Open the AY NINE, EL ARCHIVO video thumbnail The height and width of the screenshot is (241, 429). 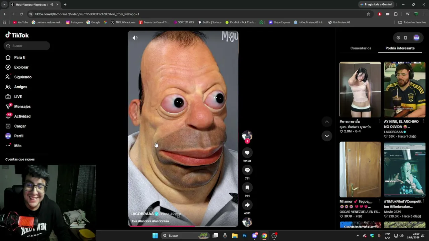point(405,89)
